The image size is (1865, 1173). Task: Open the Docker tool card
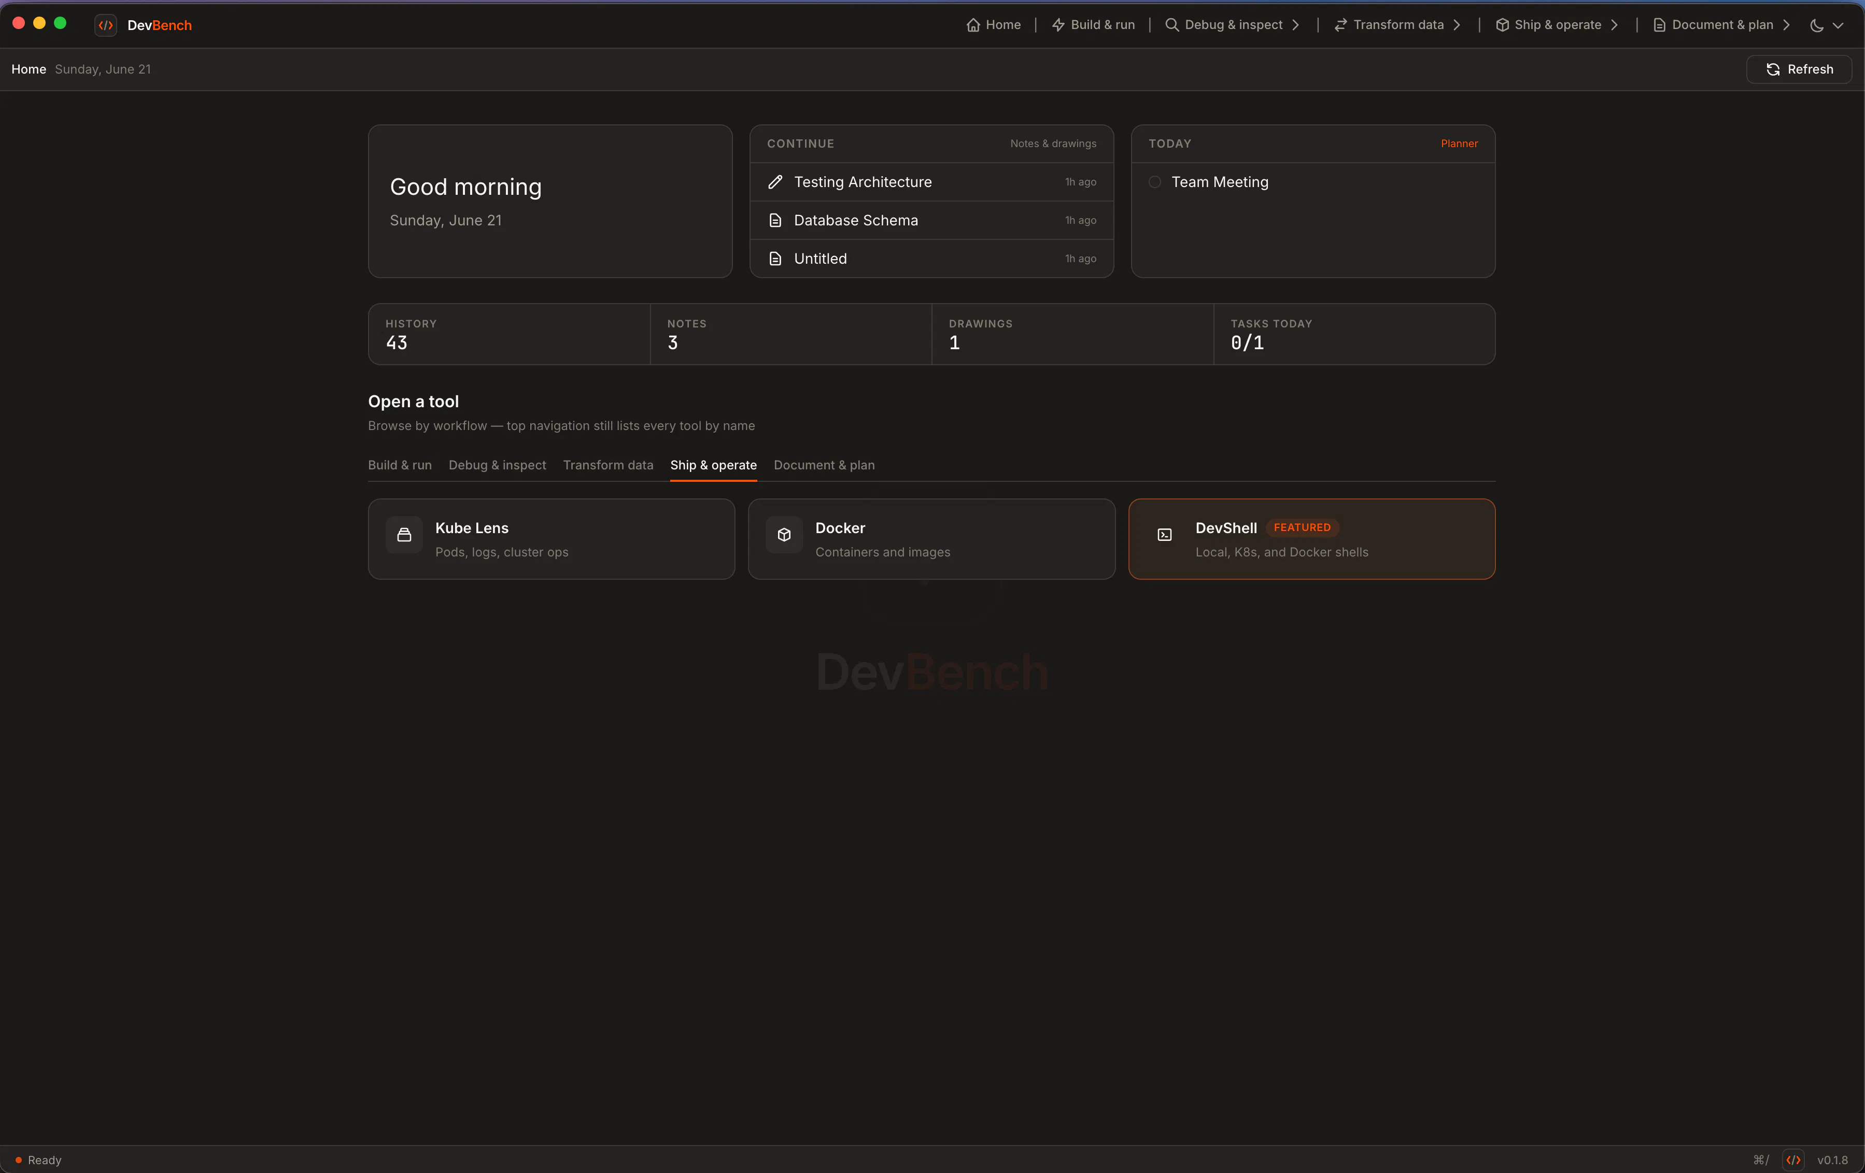pos(932,539)
